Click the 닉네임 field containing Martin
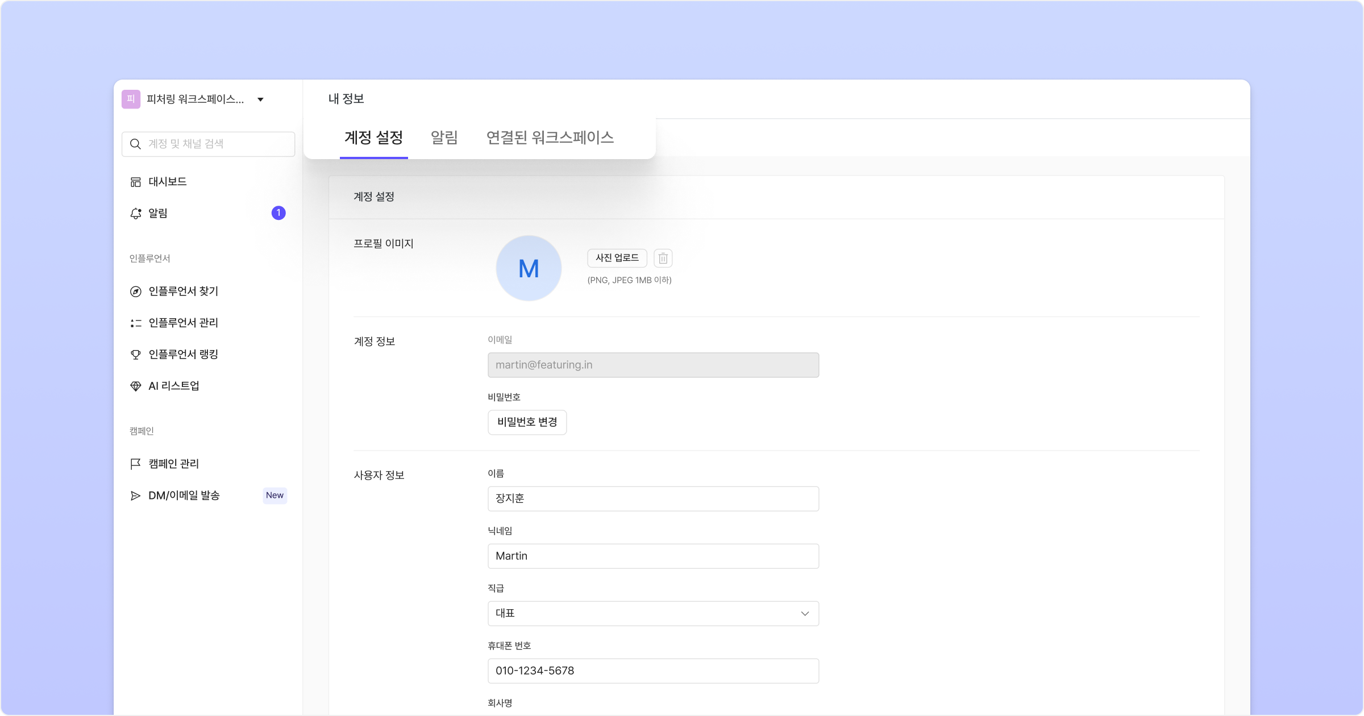1364x716 pixels. tap(653, 556)
